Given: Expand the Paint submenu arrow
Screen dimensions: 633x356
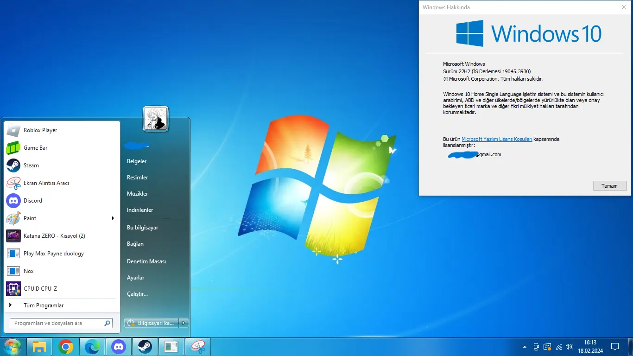Looking at the screenshot, I should click(113, 218).
